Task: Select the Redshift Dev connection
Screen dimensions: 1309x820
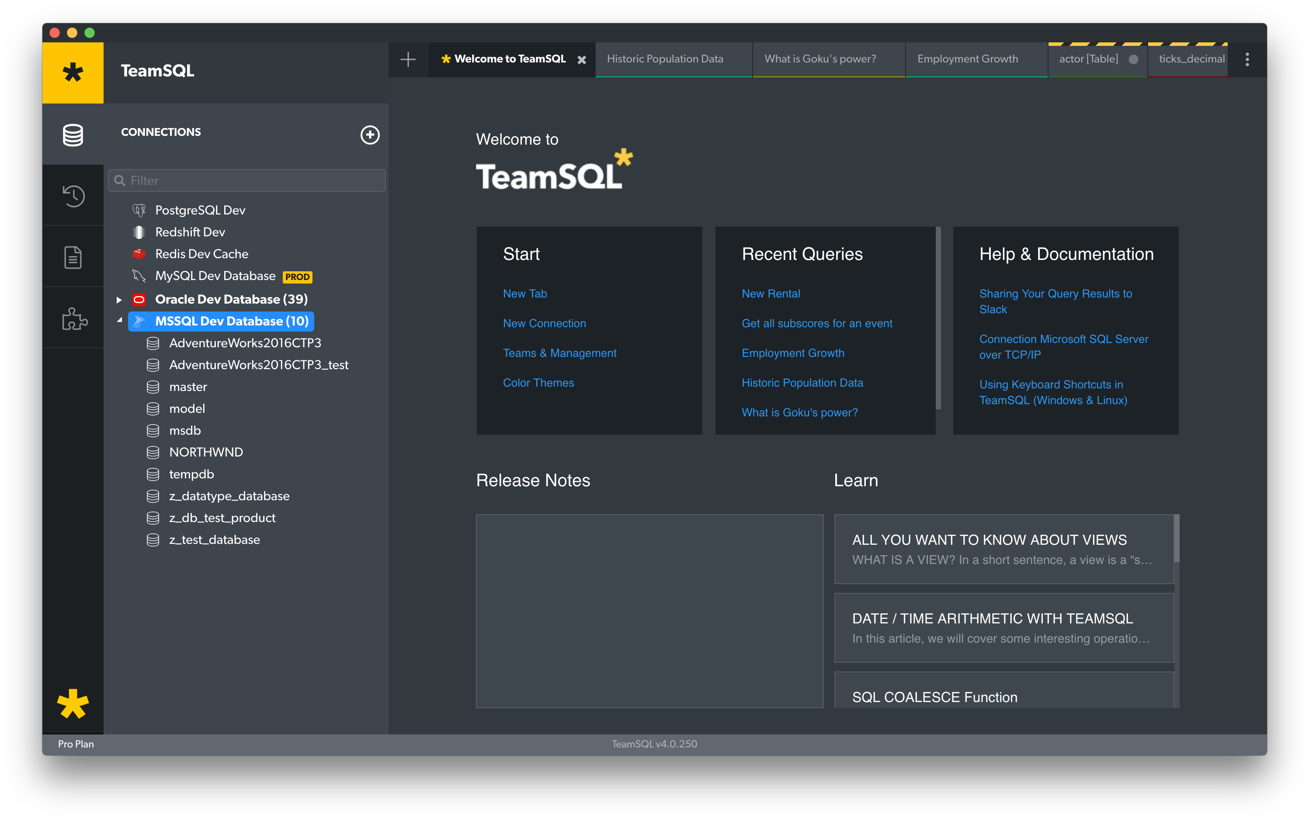Action: tap(190, 232)
